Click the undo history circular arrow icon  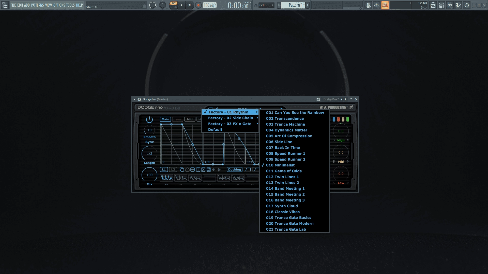(467, 5)
